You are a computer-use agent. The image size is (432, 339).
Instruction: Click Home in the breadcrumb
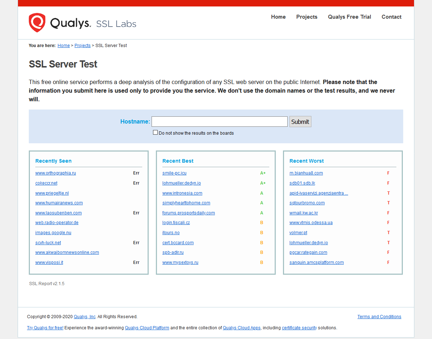coord(64,46)
